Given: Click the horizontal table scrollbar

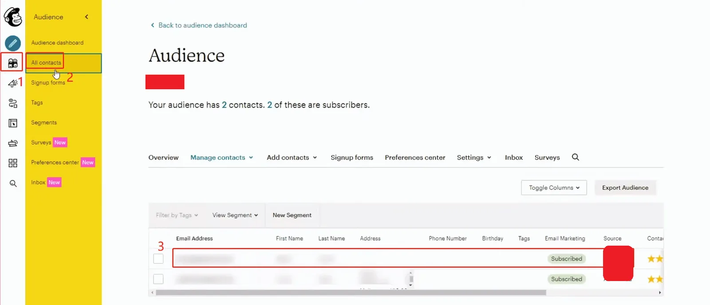Looking at the screenshot, I should click(x=351, y=293).
